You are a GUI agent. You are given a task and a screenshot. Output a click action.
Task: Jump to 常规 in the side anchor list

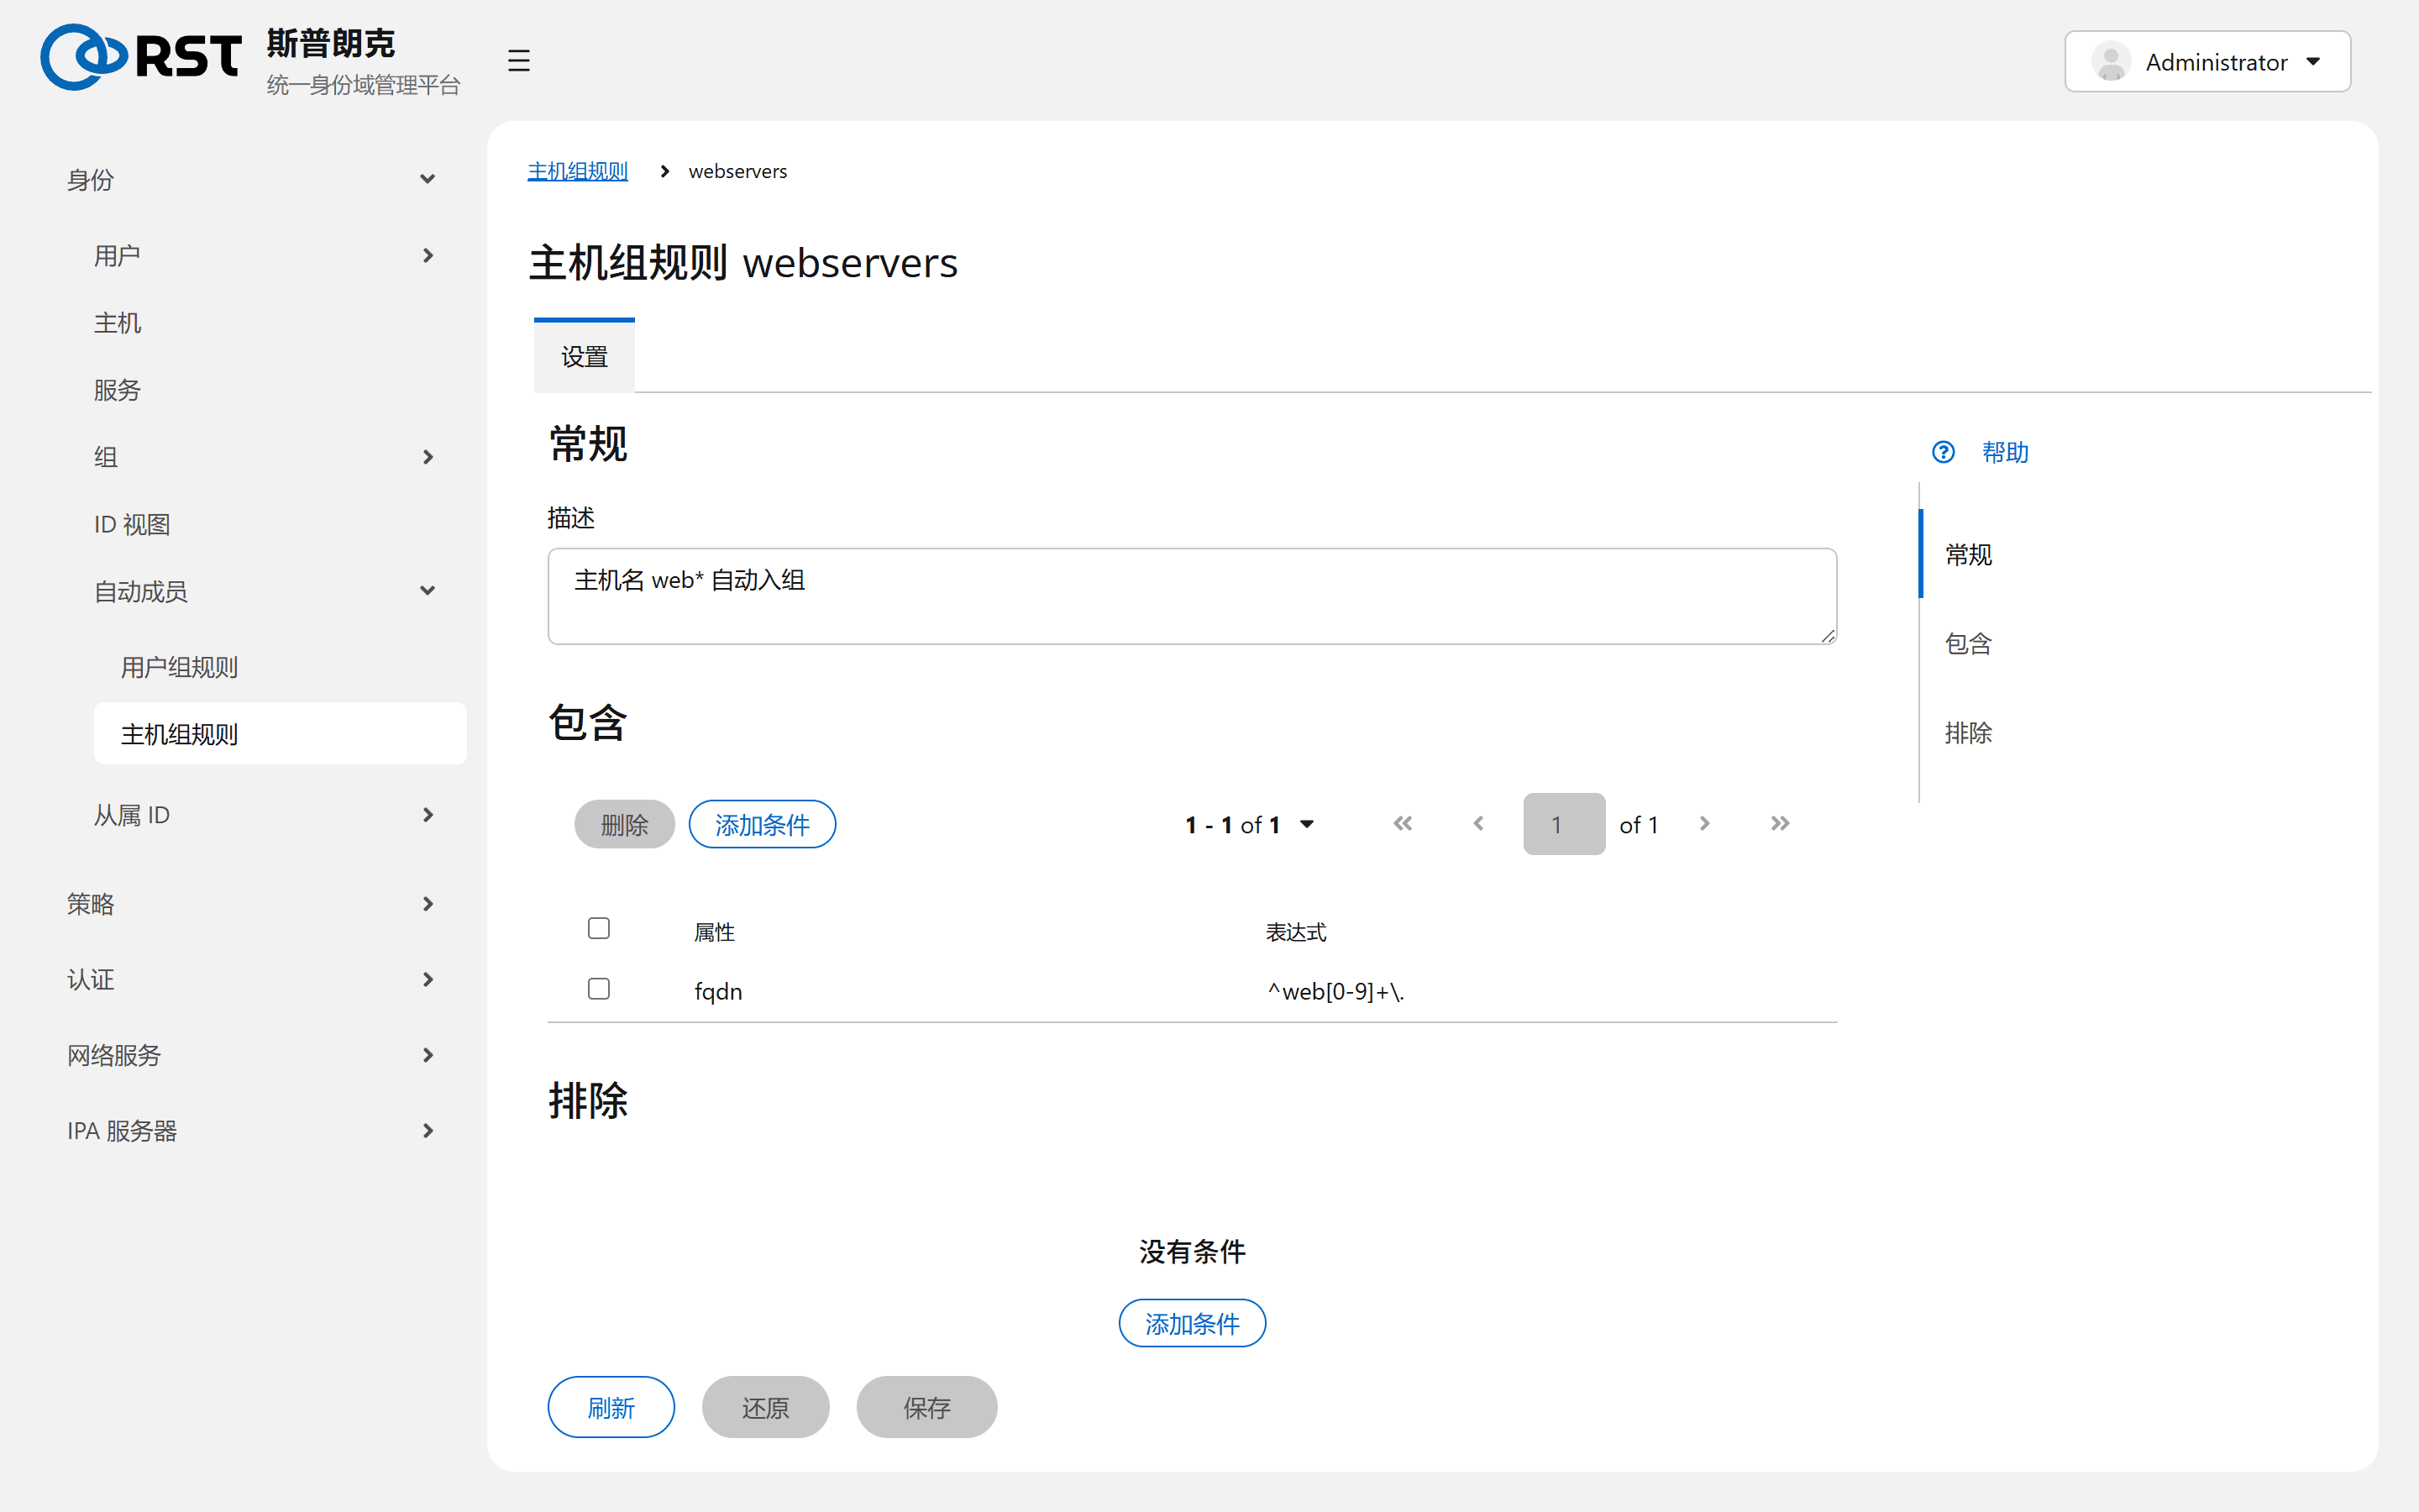1967,554
